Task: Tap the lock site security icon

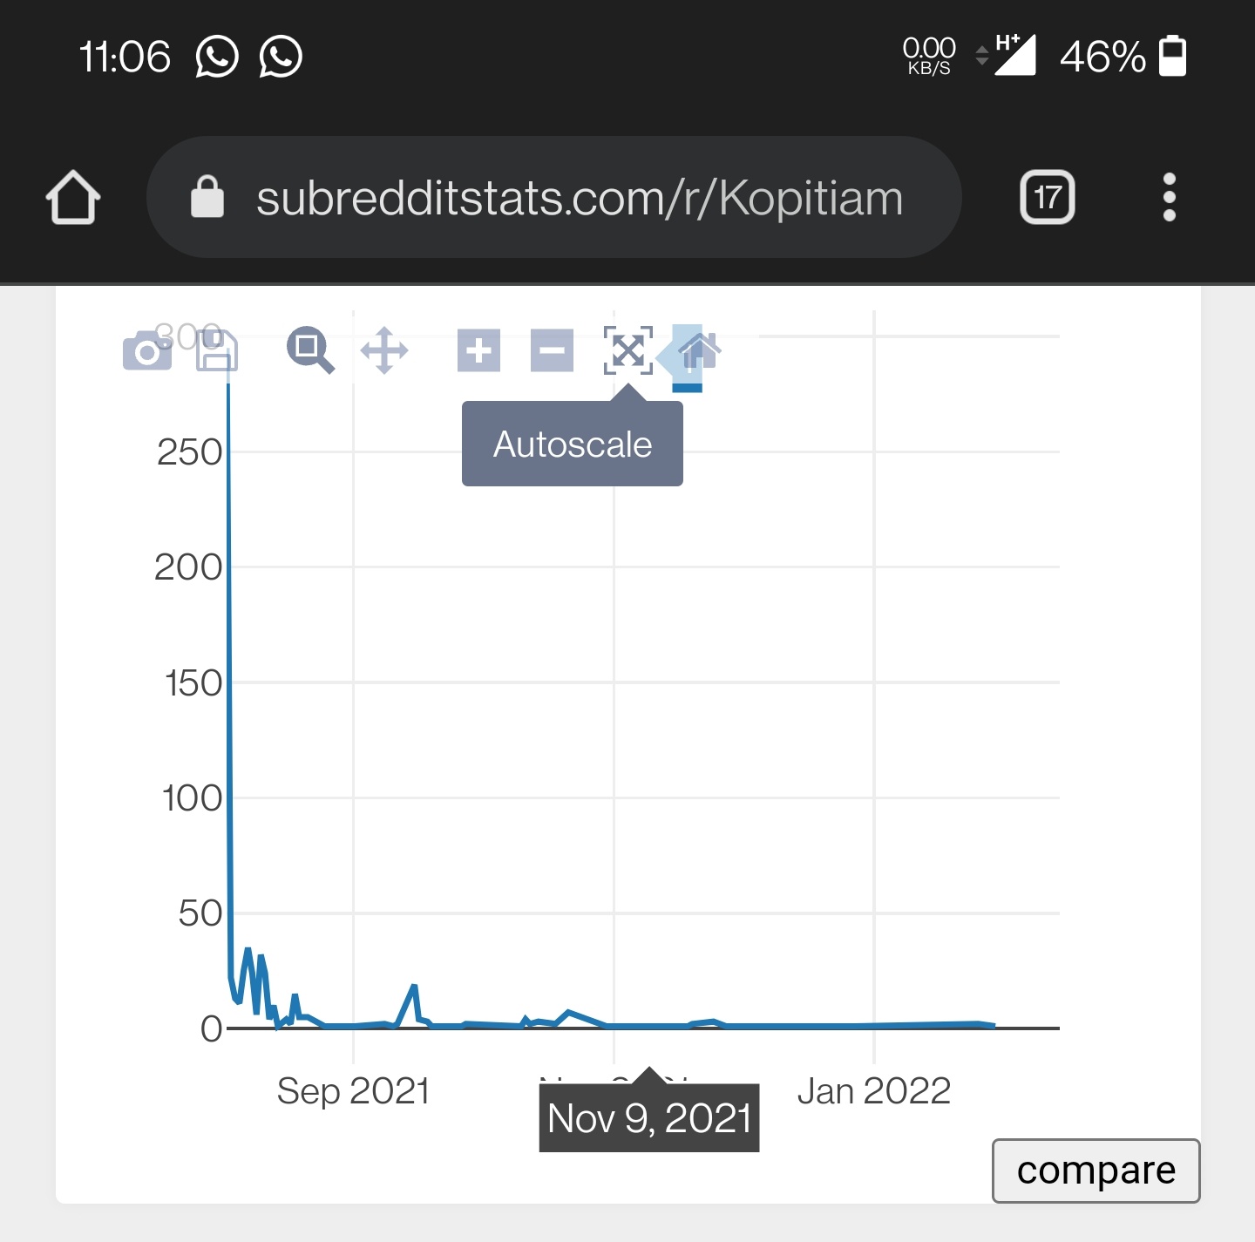Action: point(207,196)
